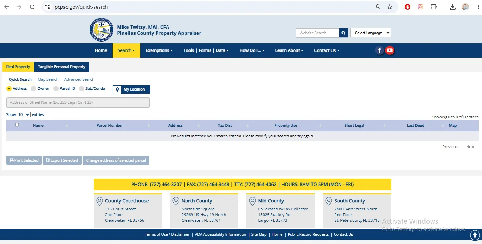This screenshot has height=244, width=482.
Task: Open the Chrome three-dot menu
Action: point(478,7)
